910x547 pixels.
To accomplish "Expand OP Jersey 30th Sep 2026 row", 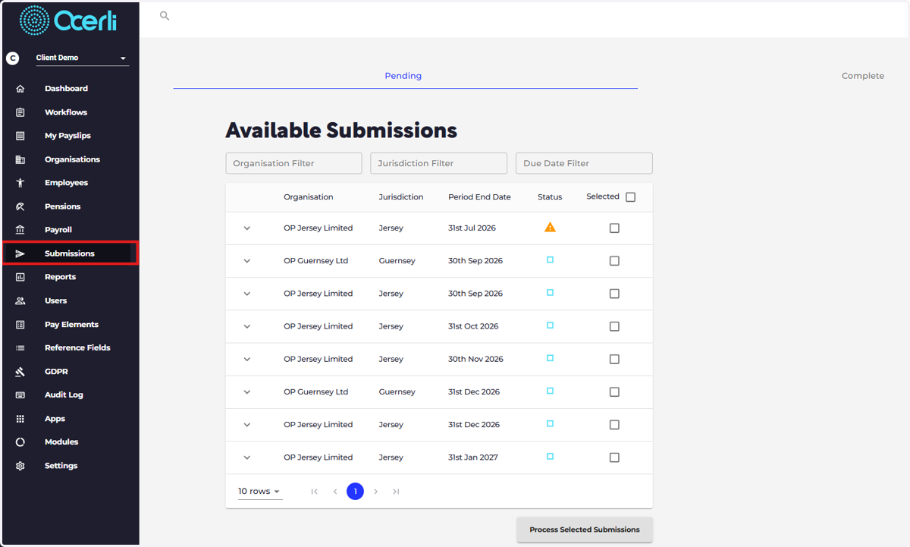I will (x=246, y=294).
